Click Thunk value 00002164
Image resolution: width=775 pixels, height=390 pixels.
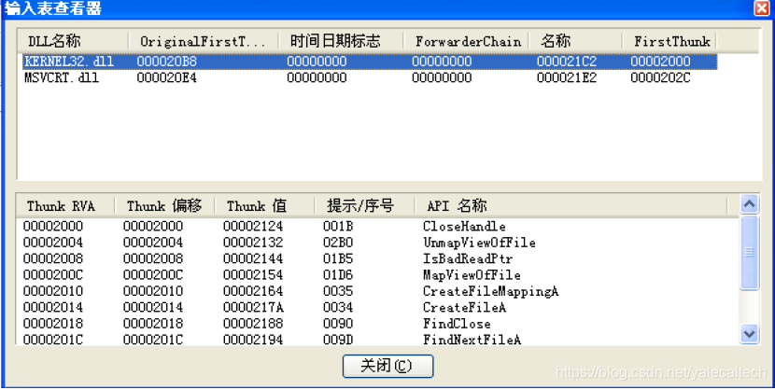(253, 291)
